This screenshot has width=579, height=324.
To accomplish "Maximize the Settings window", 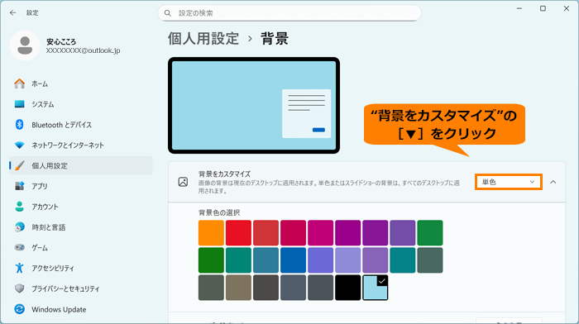I will (x=543, y=8).
